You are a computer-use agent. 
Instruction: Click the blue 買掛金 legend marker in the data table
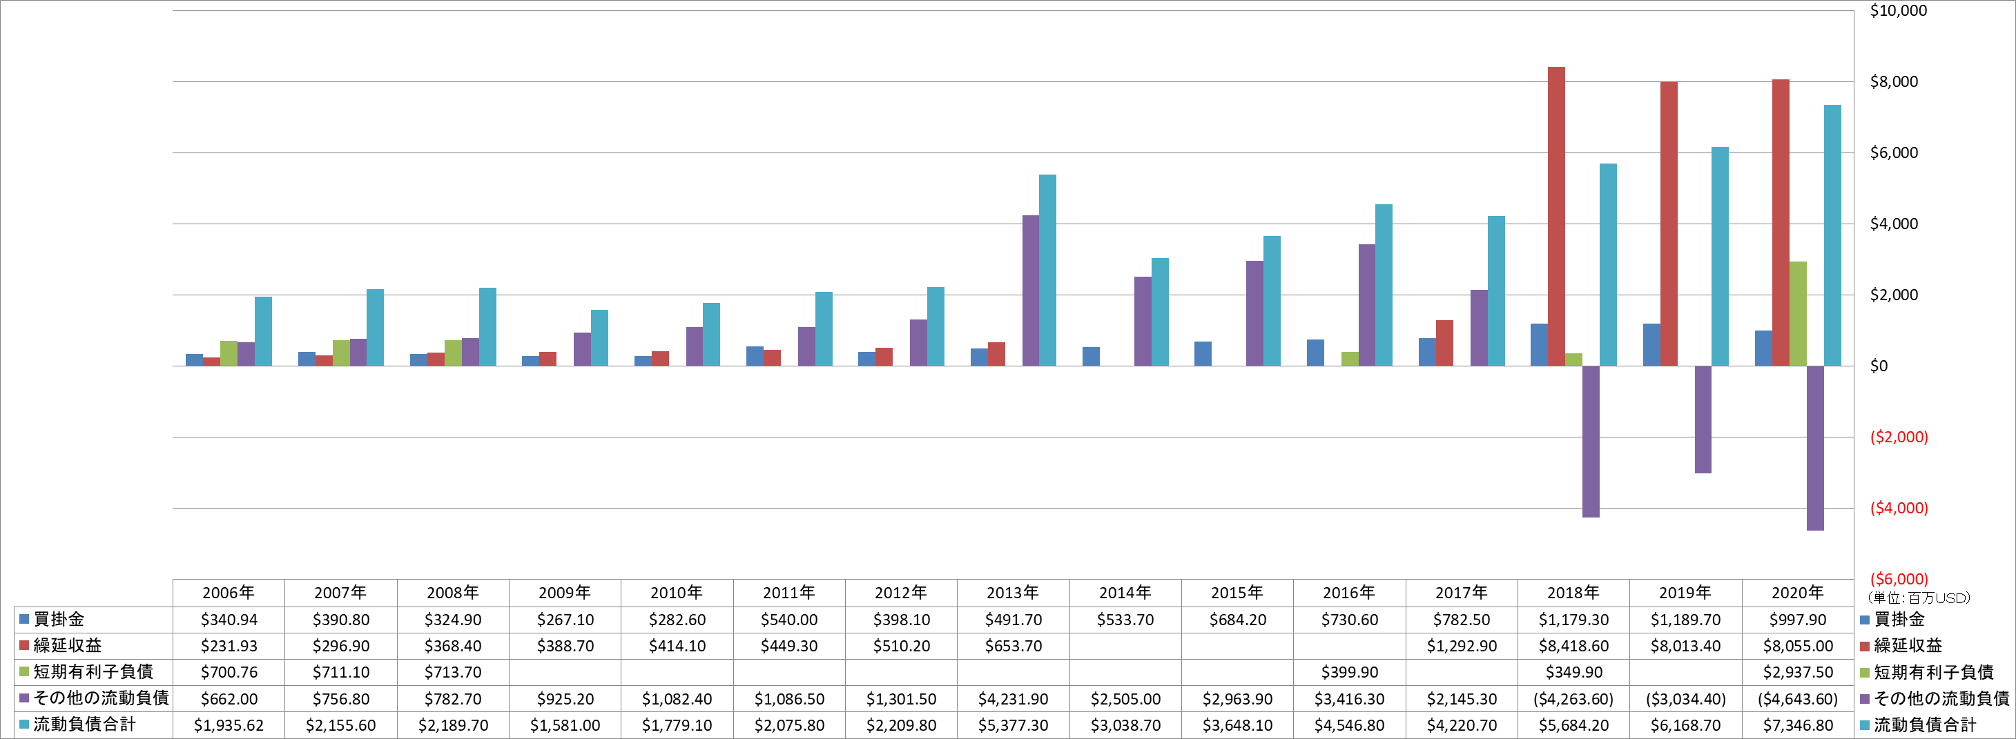coord(24,618)
